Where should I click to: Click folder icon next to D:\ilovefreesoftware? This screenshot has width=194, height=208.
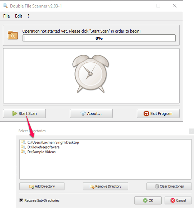pos(23,147)
